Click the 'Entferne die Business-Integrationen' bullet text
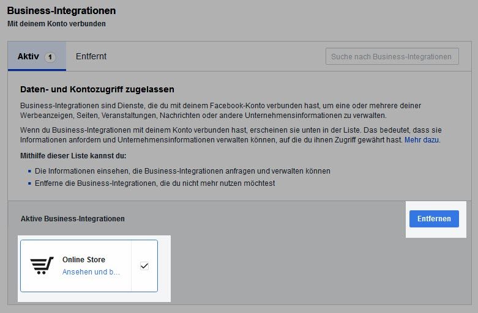Image resolution: width=478 pixels, height=313 pixels. coord(155,183)
